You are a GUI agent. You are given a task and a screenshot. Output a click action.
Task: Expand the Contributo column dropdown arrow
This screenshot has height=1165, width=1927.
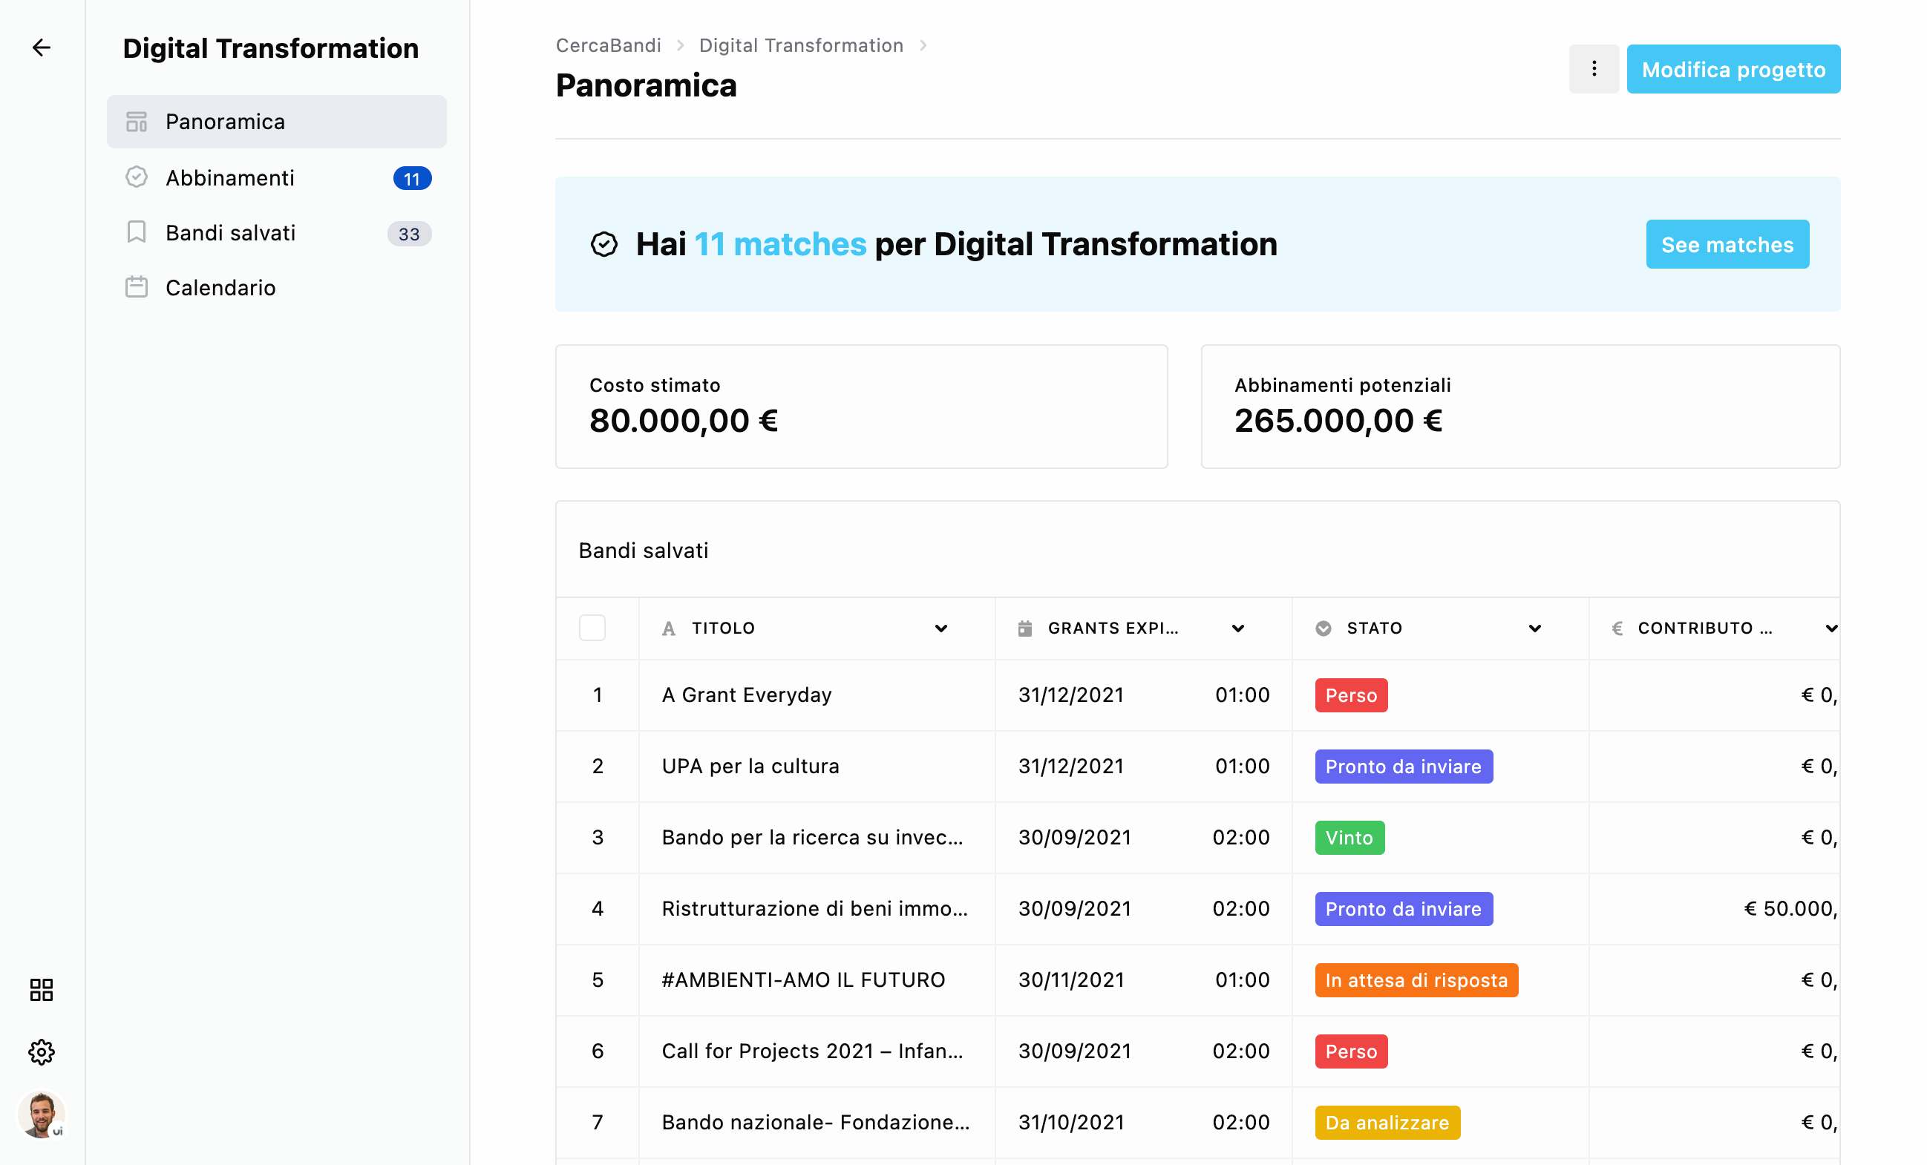point(1831,629)
